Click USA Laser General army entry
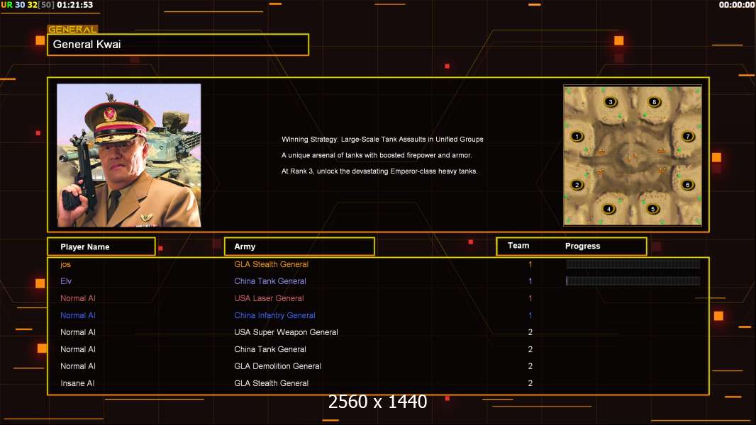The image size is (756, 425). coord(269,298)
